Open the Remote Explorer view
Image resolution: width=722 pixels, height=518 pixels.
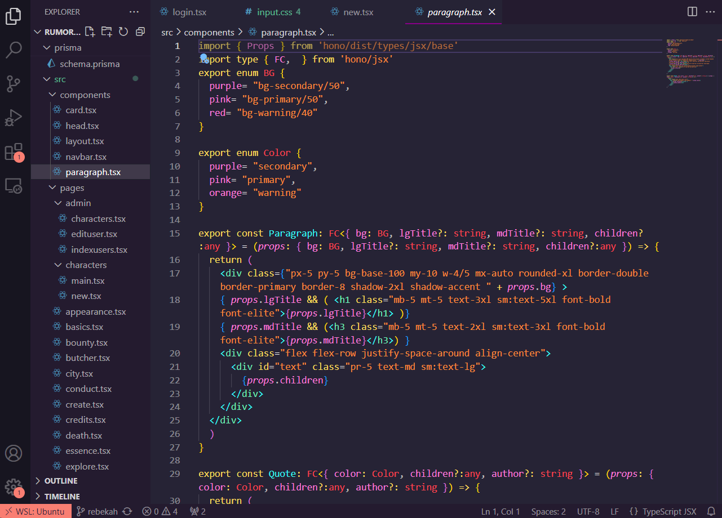click(14, 185)
